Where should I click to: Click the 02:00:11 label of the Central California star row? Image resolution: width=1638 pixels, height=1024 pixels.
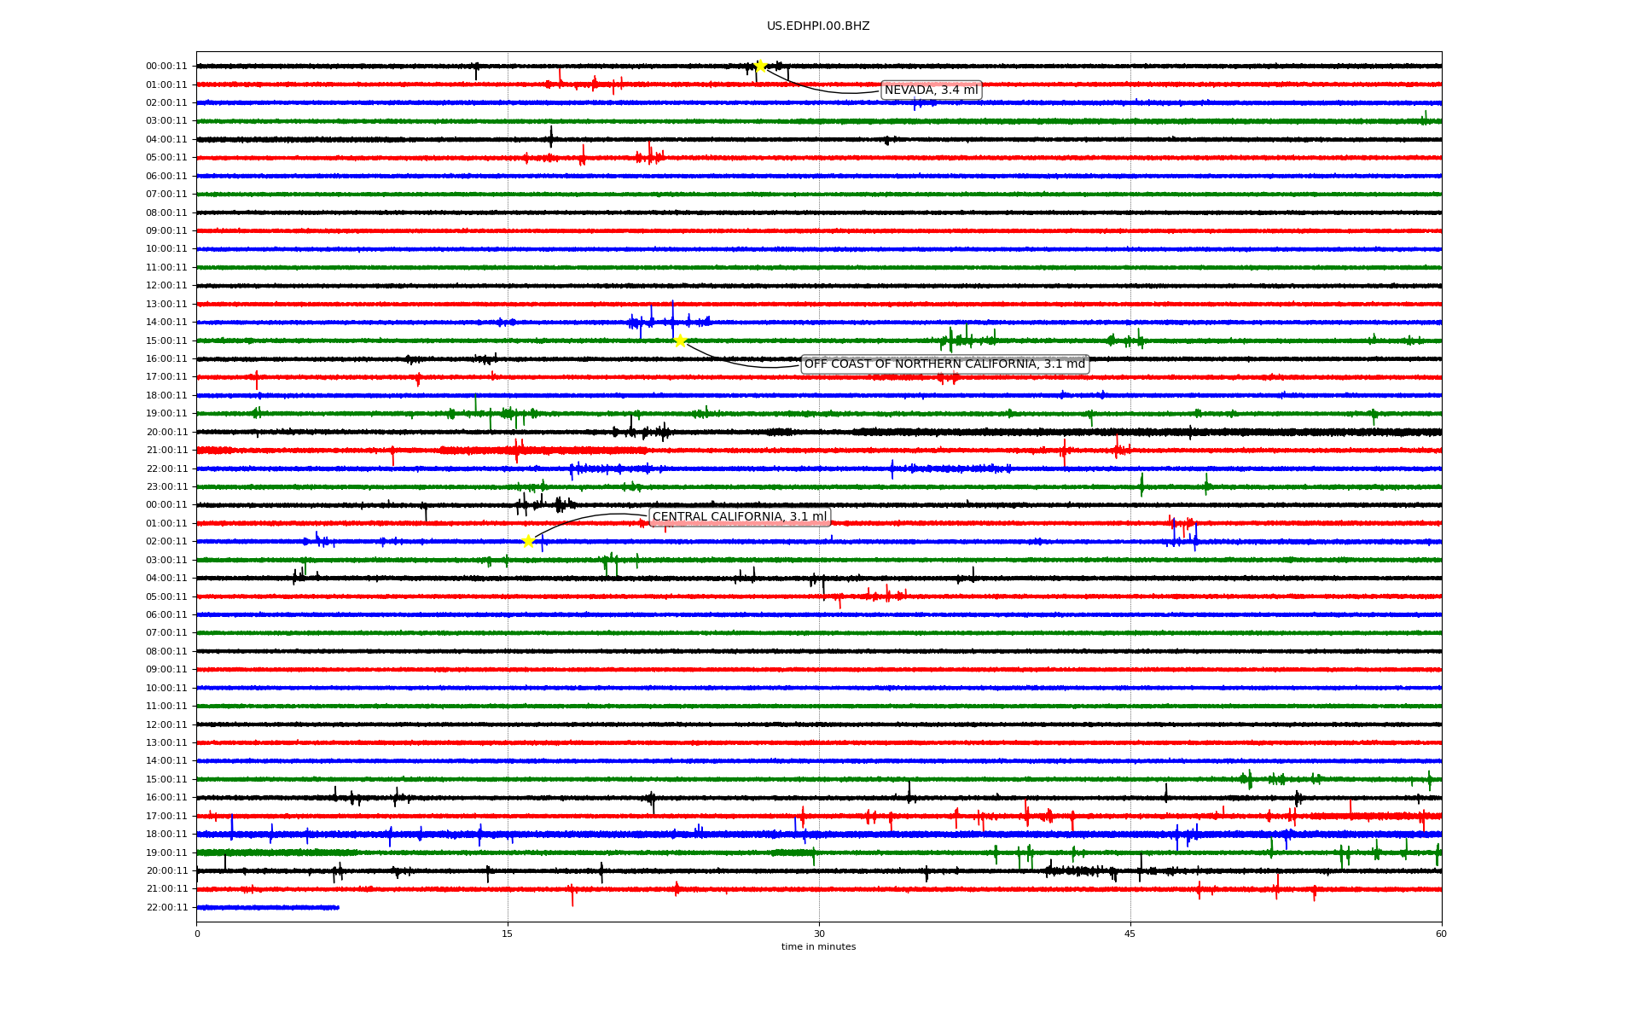[x=166, y=542]
